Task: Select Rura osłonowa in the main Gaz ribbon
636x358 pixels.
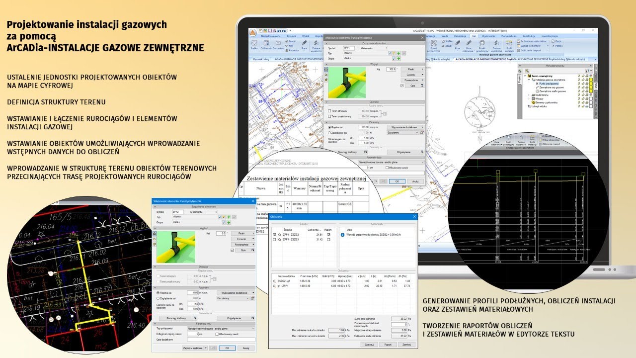Action: click(x=469, y=46)
